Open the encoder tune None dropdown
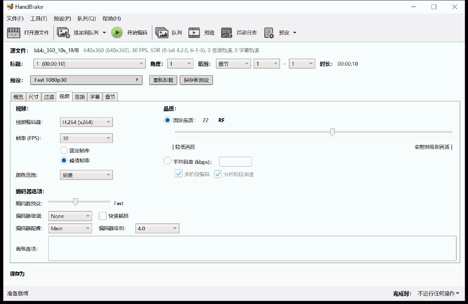Screen dimensions: 468x304 [70, 216]
